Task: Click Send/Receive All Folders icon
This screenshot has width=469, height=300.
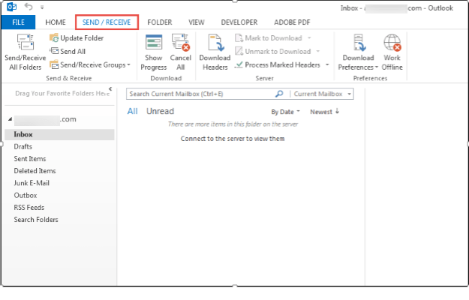Action: 25,42
